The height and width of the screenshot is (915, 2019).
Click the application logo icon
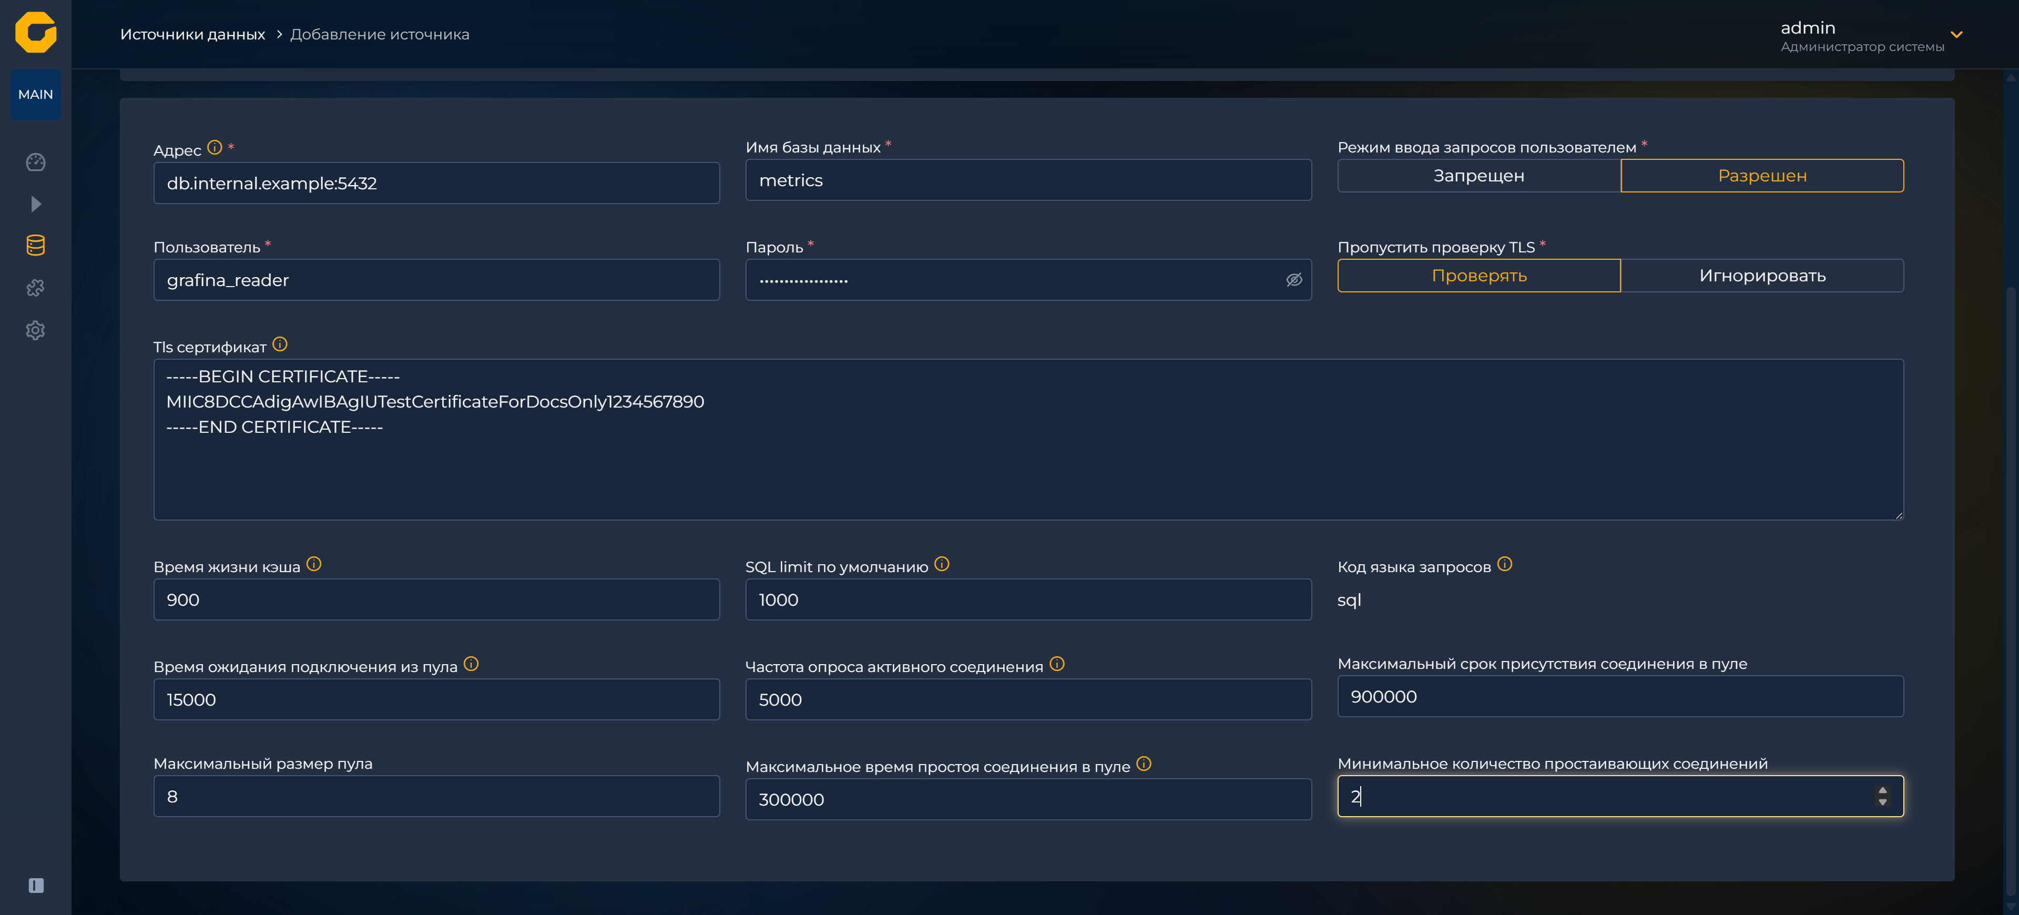click(35, 32)
